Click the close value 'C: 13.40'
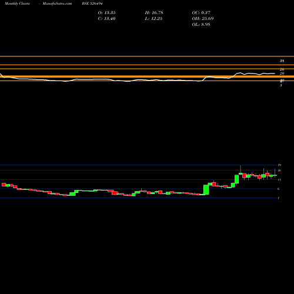The image size is (294, 294). (106, 19)
